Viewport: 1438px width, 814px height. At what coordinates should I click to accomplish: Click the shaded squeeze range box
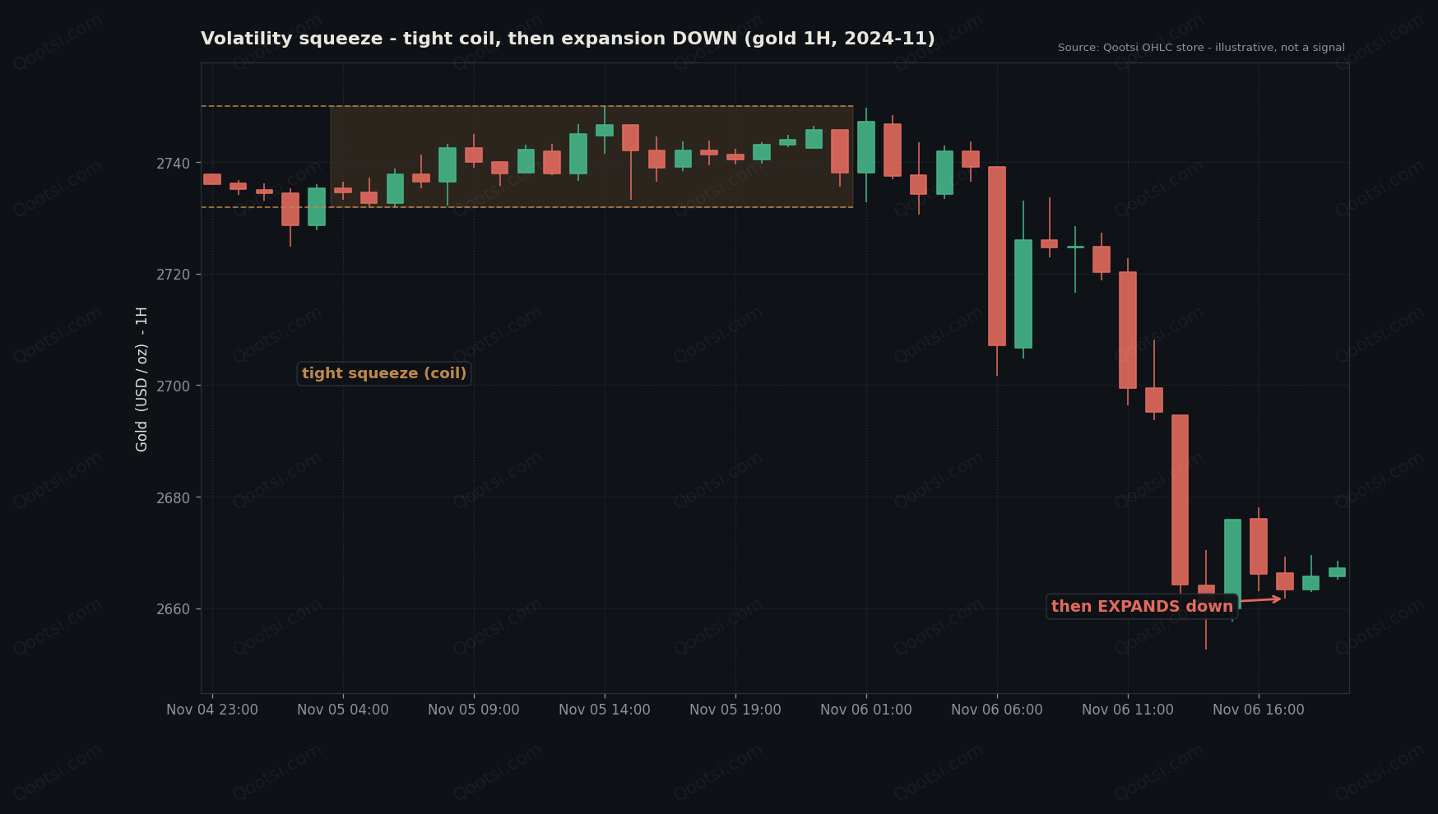(591, 156)
